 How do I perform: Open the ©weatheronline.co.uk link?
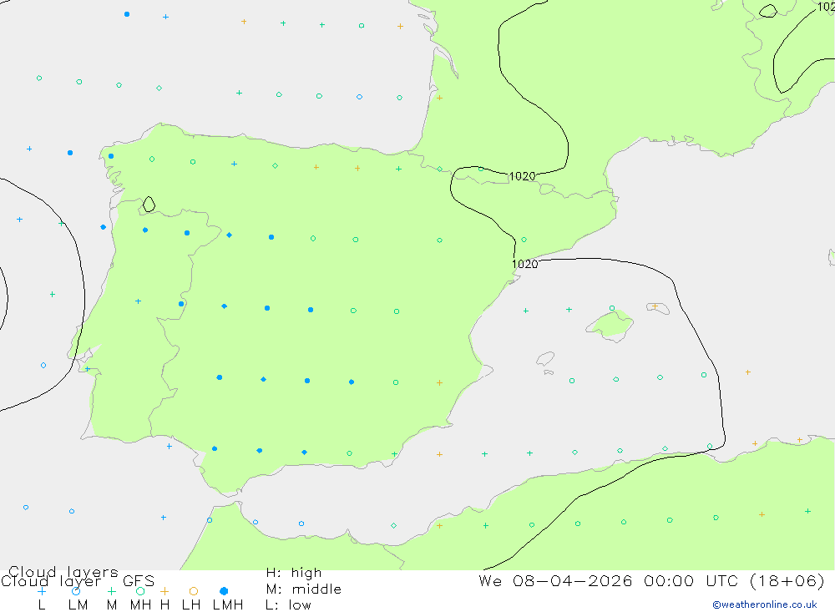tap(765, 604)
